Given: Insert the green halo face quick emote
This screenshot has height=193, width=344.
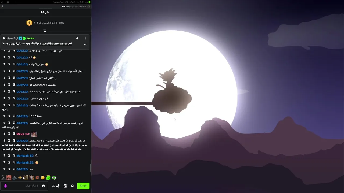Looking at the screenshot, I should click(48, 177).
